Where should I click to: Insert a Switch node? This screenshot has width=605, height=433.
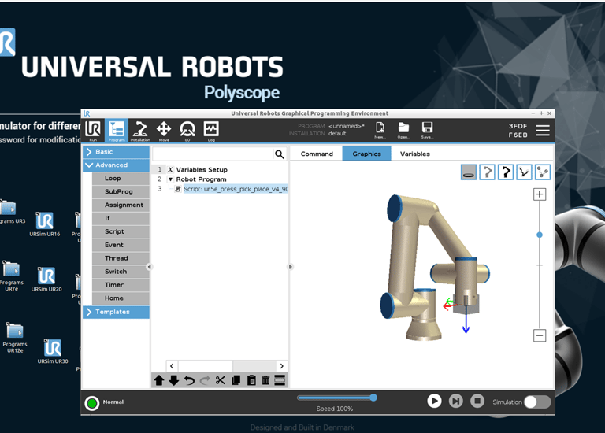pos(121,272)
